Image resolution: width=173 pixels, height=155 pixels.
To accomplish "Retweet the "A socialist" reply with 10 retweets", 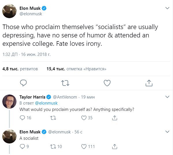I will (56, 147).
